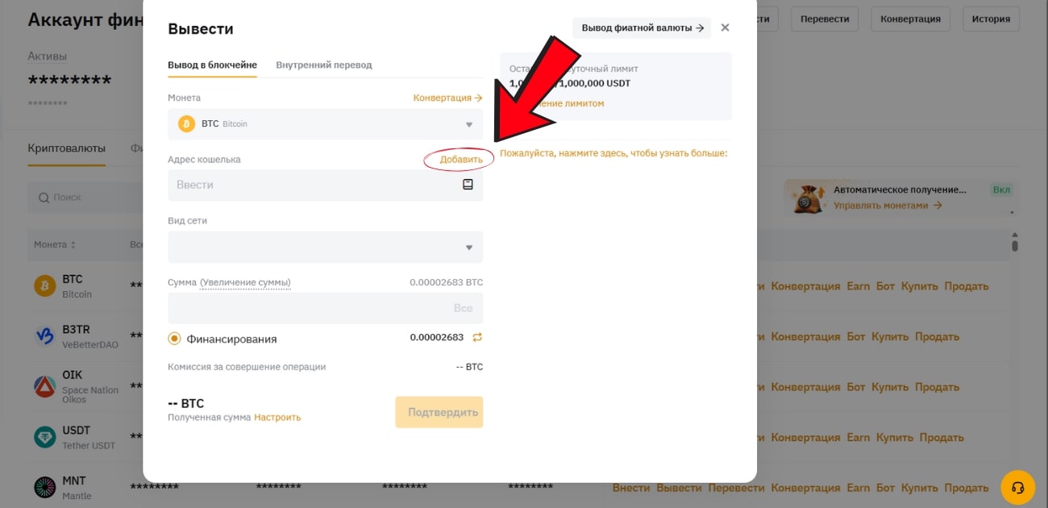Click the Комиссия за совершение операции label
This screenshot has width=1048, height=508.
click(247, 367)
